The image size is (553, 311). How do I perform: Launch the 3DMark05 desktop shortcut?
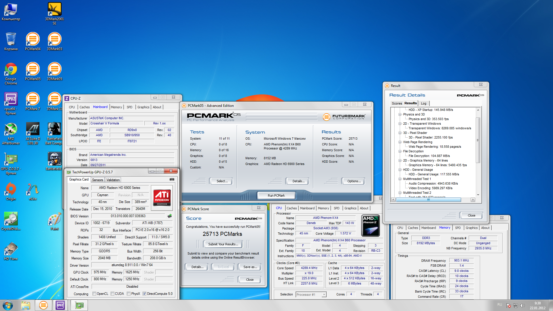pos(54,71)
